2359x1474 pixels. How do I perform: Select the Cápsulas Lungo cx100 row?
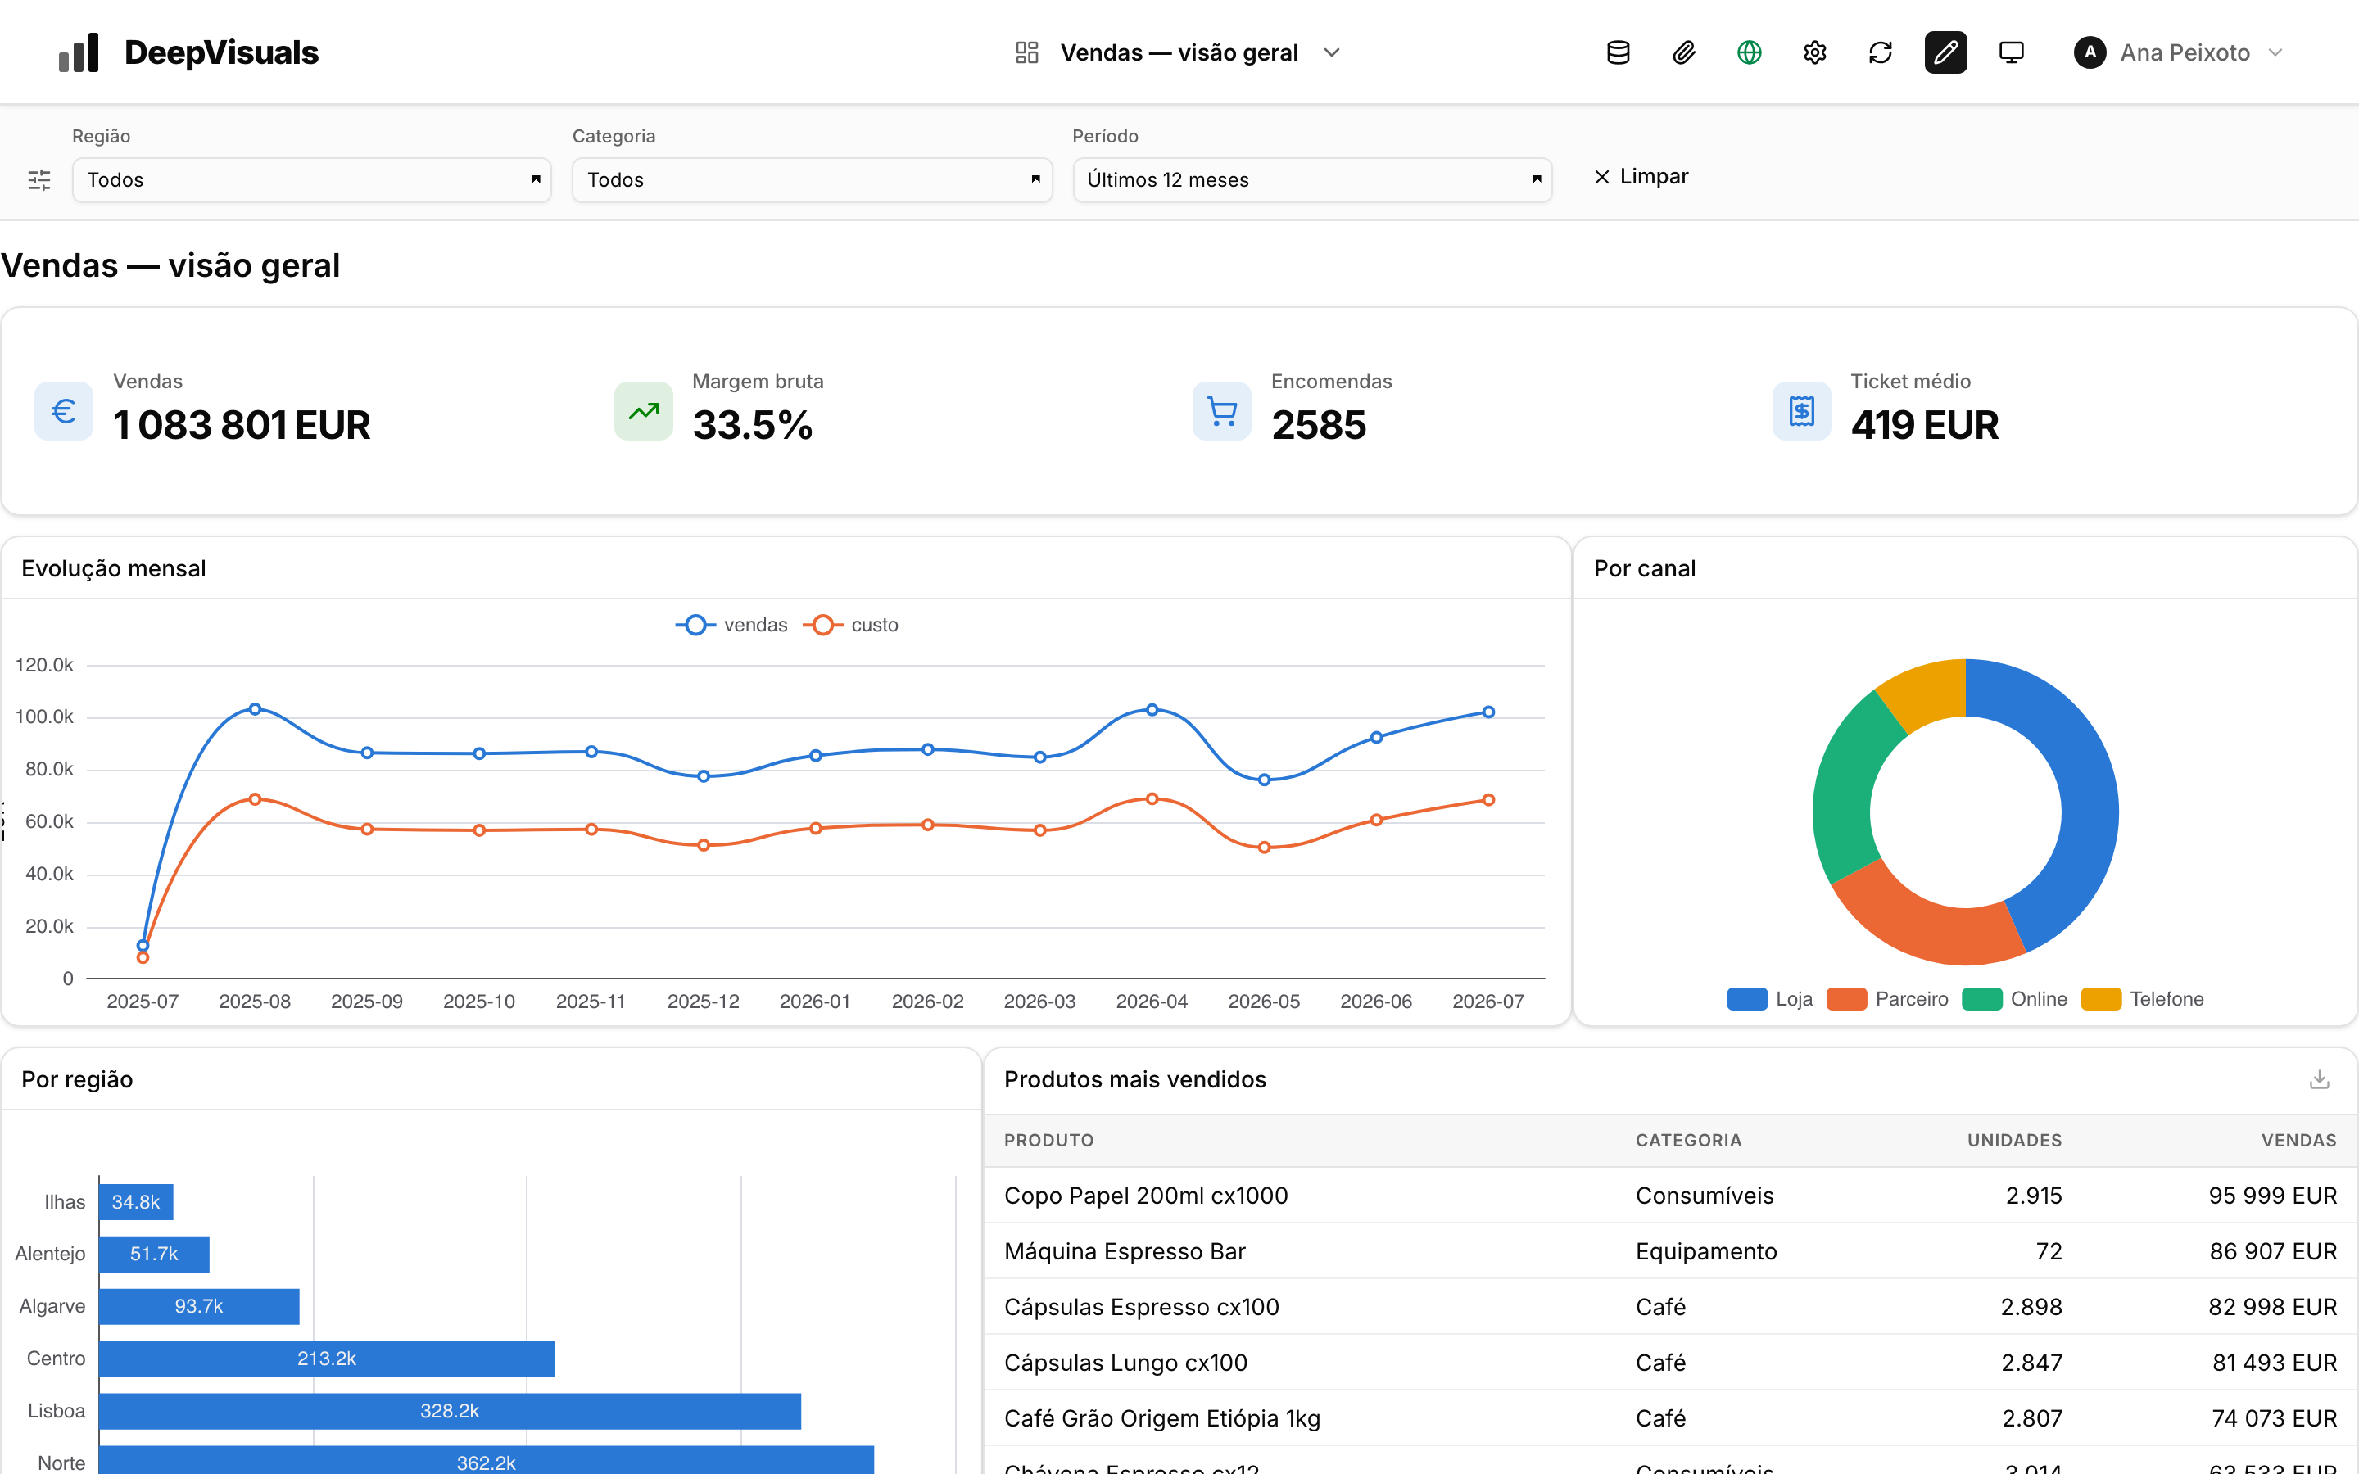click(x=1670, y=1363)
